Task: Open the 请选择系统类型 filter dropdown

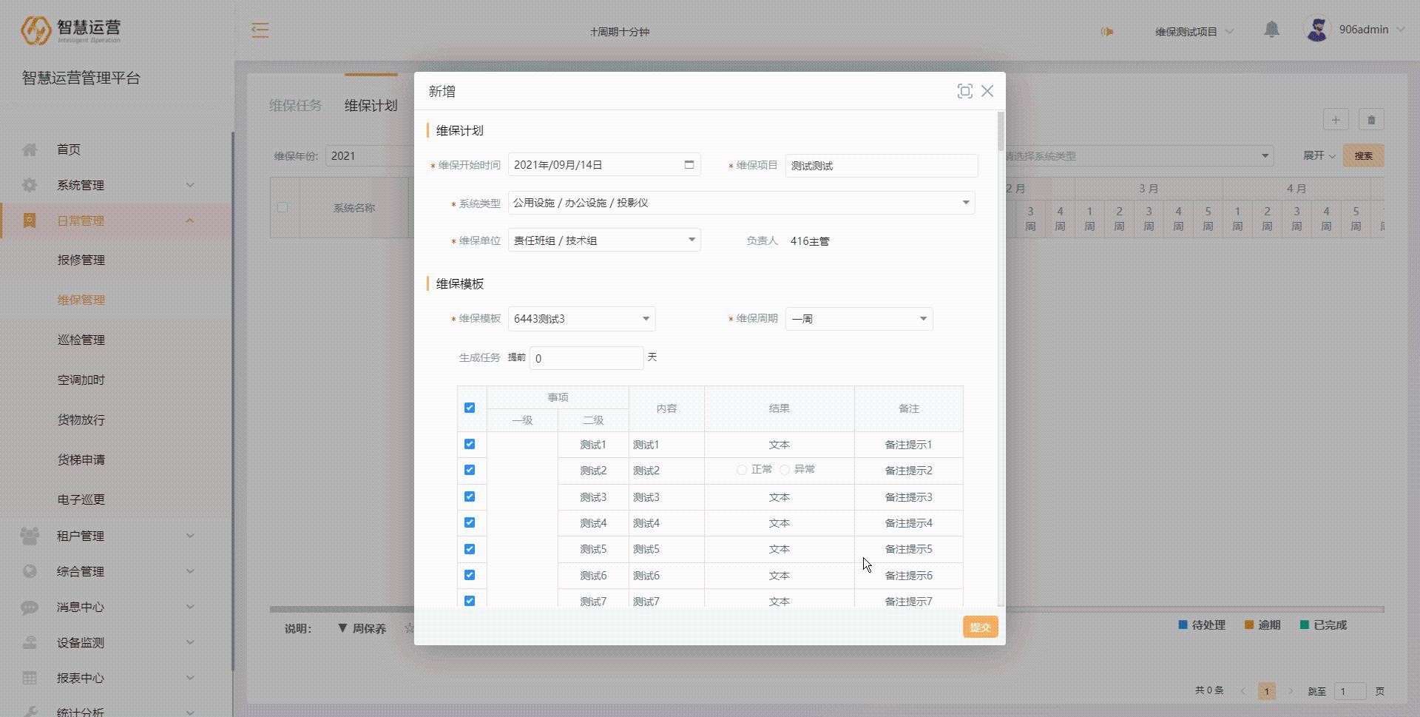Action: coord(1139,156)
